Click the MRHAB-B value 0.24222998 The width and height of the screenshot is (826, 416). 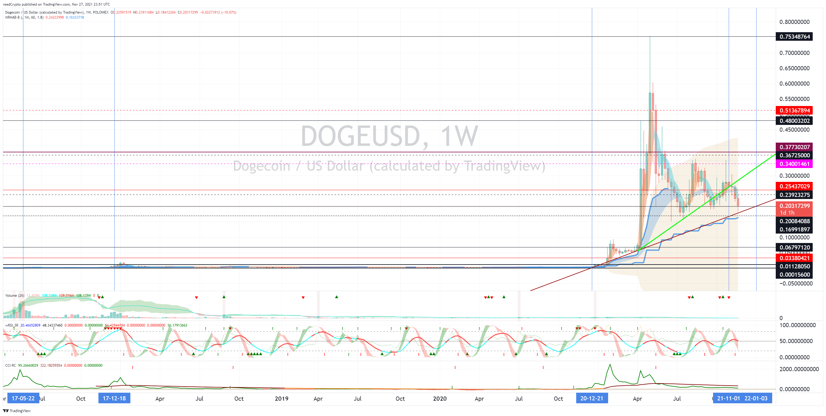[54, 17]
